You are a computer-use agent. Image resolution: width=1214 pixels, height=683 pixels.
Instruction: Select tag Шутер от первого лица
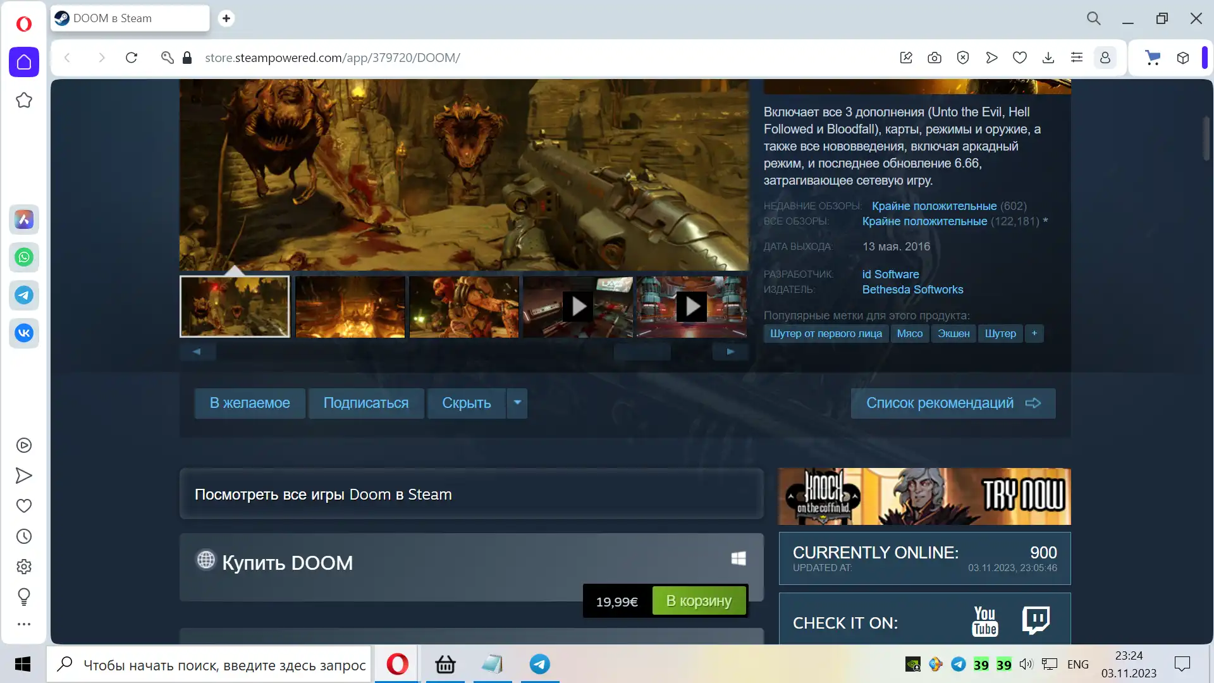point(826,333)
